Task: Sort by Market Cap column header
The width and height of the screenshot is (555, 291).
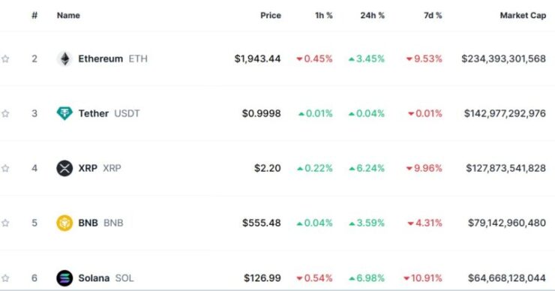Action: [x=523, y=16]
